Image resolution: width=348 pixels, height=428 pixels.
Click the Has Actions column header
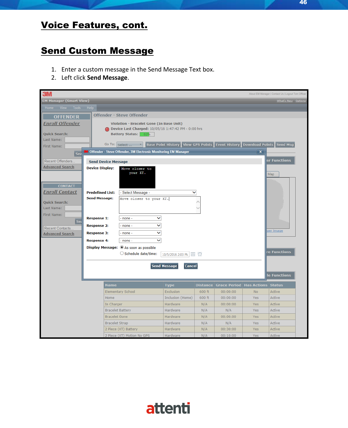[x=256, y=285]
